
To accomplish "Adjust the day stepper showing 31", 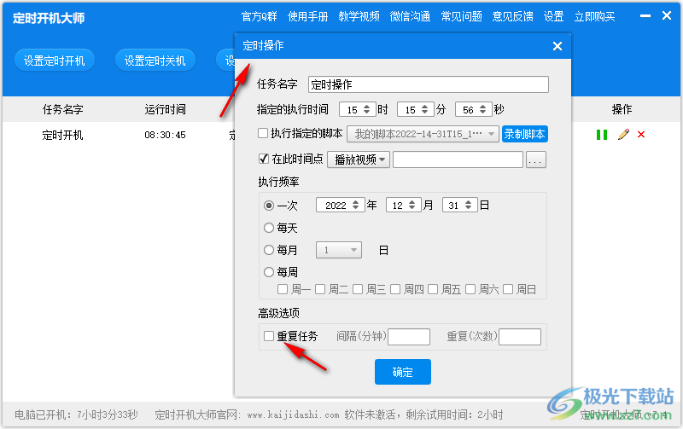I will coord(468,205).
